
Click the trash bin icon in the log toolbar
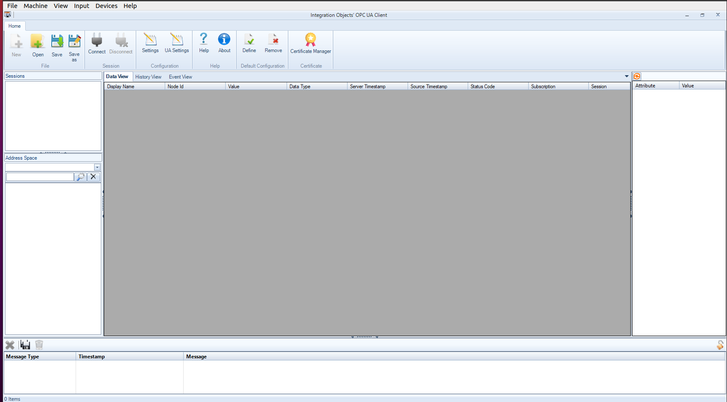[x=39, y=345]
